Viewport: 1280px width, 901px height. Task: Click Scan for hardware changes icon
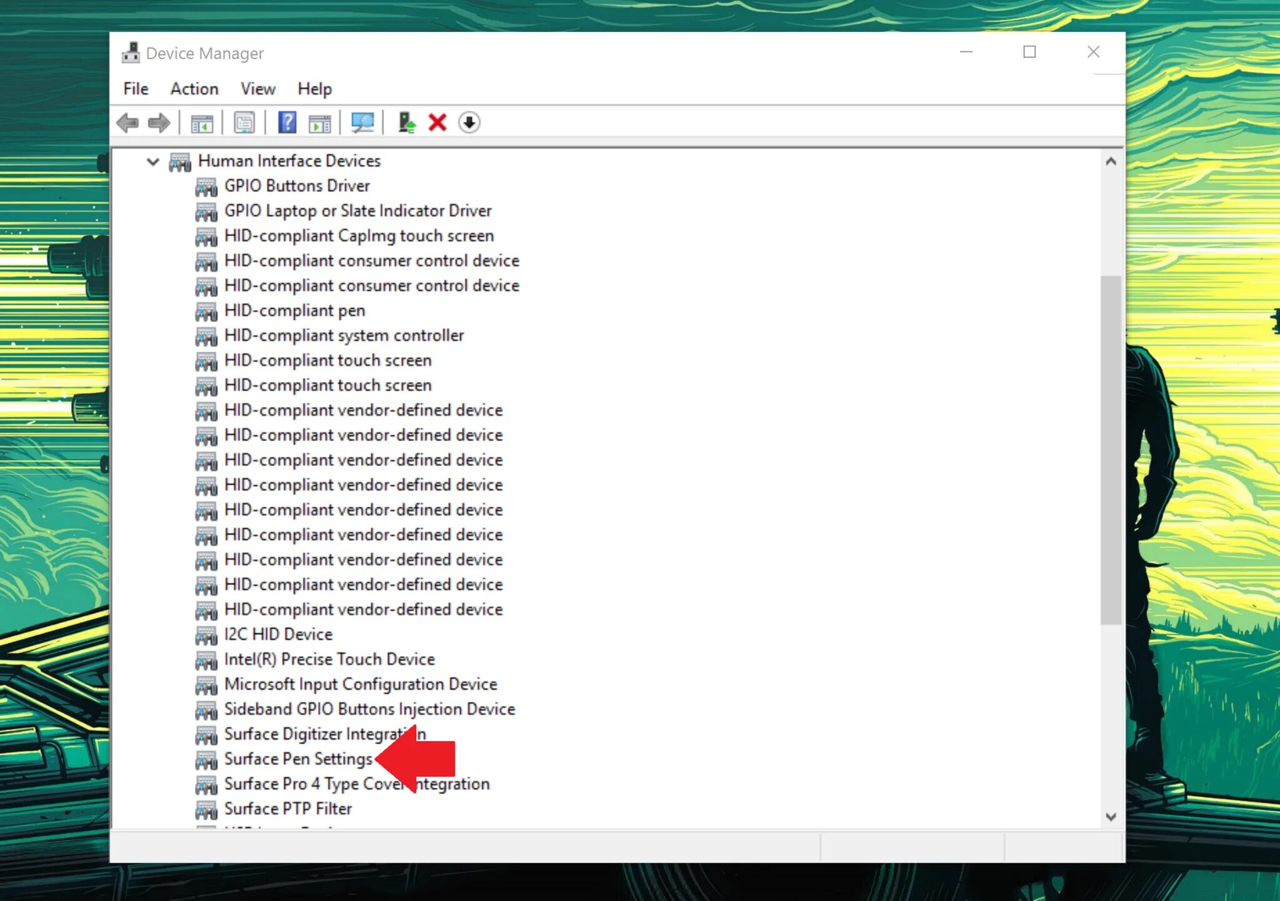coord(362,122)
